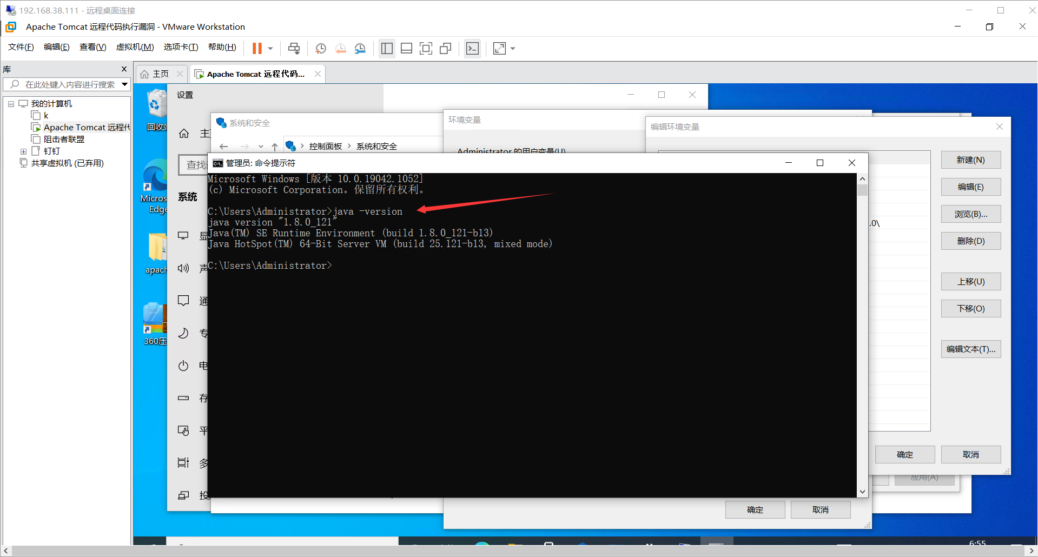Open the Recycle Bin desktop icon
The image size is (1038, 557).
[157, 110]
